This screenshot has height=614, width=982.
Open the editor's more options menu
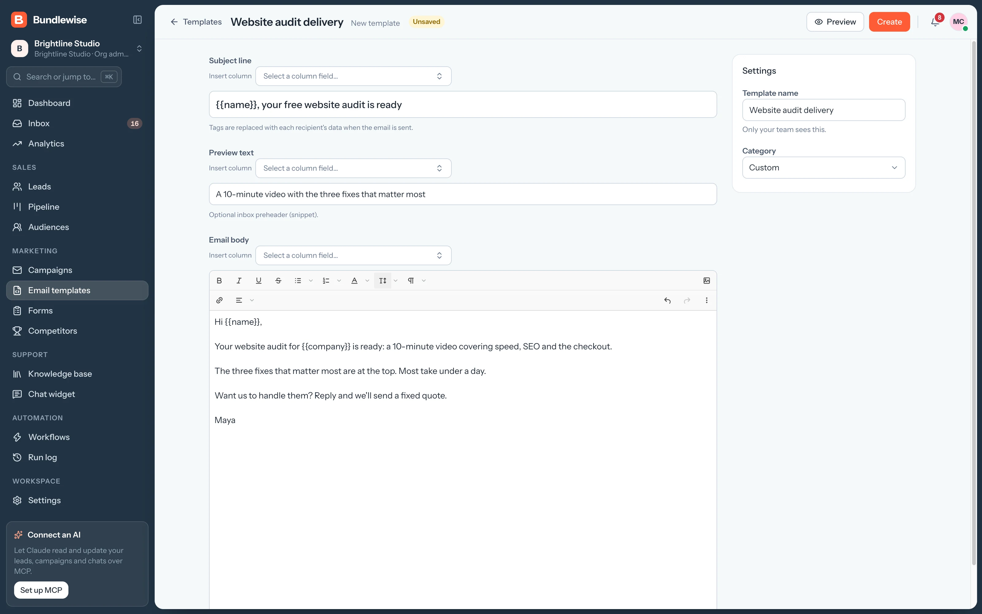point(706,301)
